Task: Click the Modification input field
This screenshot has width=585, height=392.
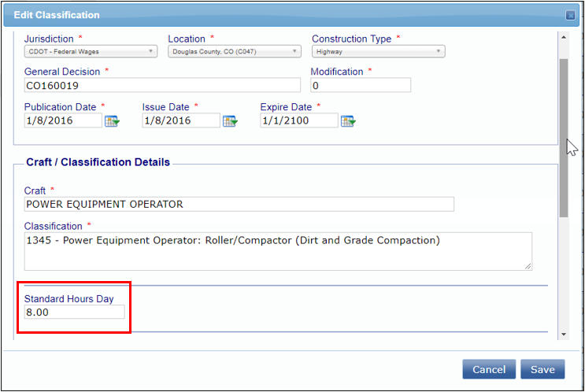Action: (x=361, y=86)
